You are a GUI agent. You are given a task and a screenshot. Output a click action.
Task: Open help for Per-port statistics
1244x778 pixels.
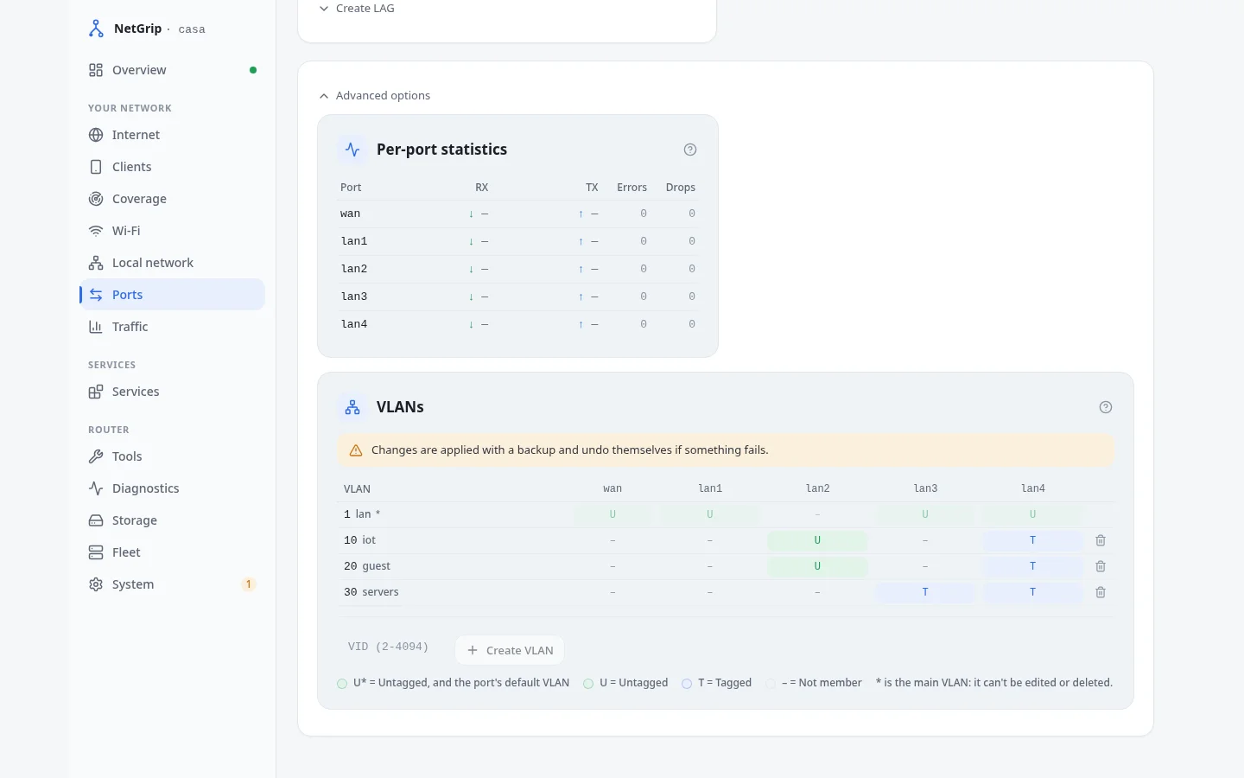pyautogui.click(x=690, y=150)
